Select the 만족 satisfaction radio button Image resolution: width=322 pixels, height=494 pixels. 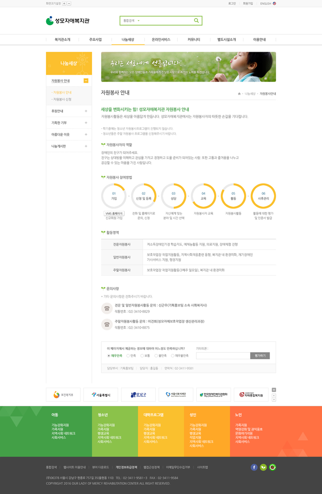click(x=128, y=356)
